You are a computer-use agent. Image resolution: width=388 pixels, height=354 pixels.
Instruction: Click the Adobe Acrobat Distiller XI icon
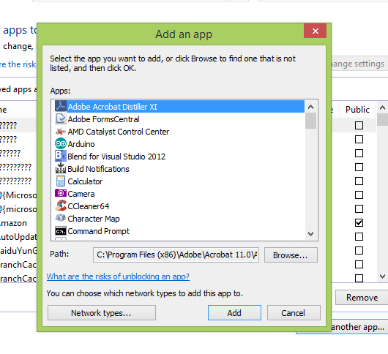[x=61, y=107]
